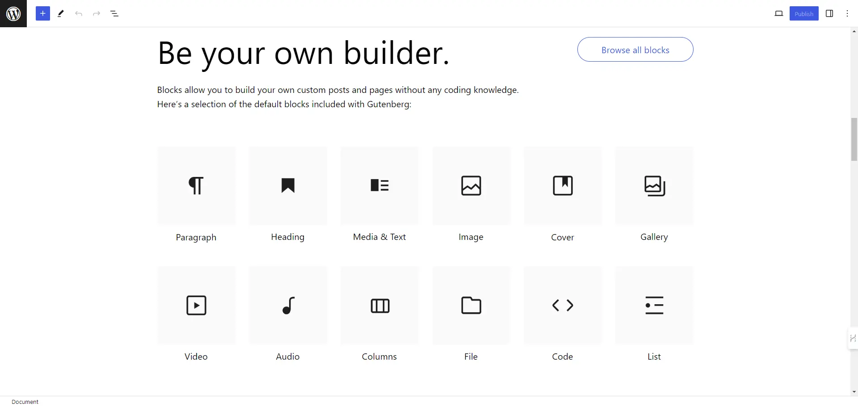Click the Cover block icon
The width and height of the screenshot is (858, 407).
563,185
